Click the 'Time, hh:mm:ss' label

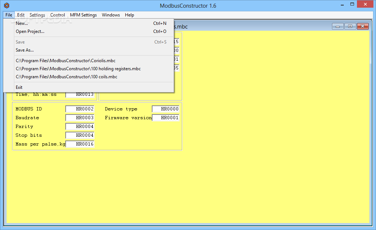(36, 95)
